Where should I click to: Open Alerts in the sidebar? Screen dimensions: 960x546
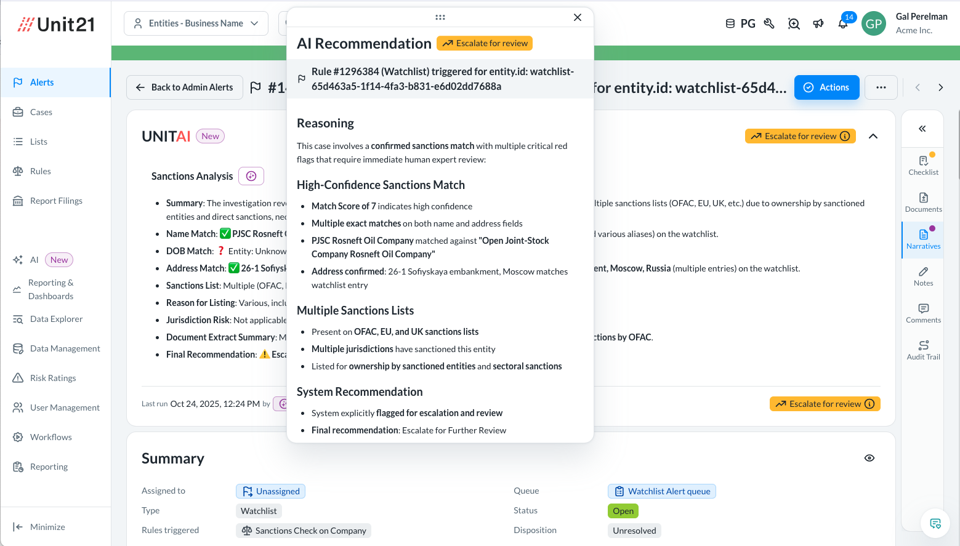[55, 82]
